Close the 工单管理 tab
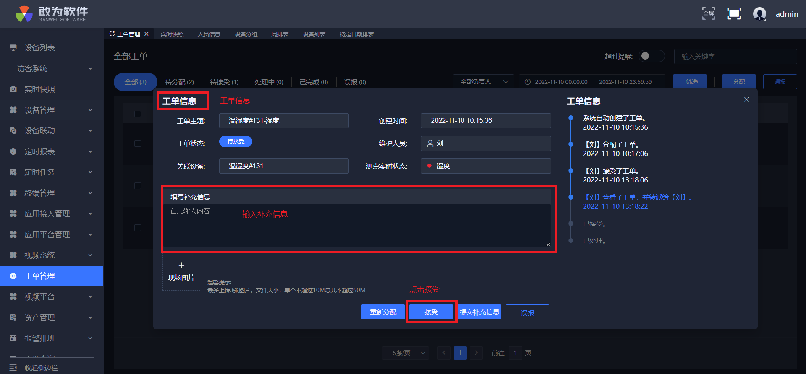This screenshot has width=806, height=374. pos(147,34)
